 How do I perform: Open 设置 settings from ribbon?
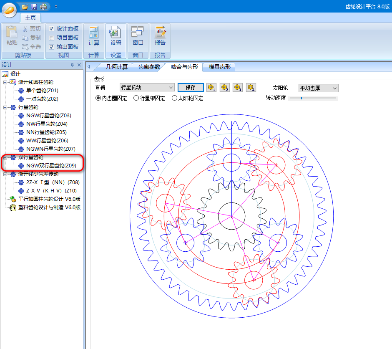[x=116, y=36]
